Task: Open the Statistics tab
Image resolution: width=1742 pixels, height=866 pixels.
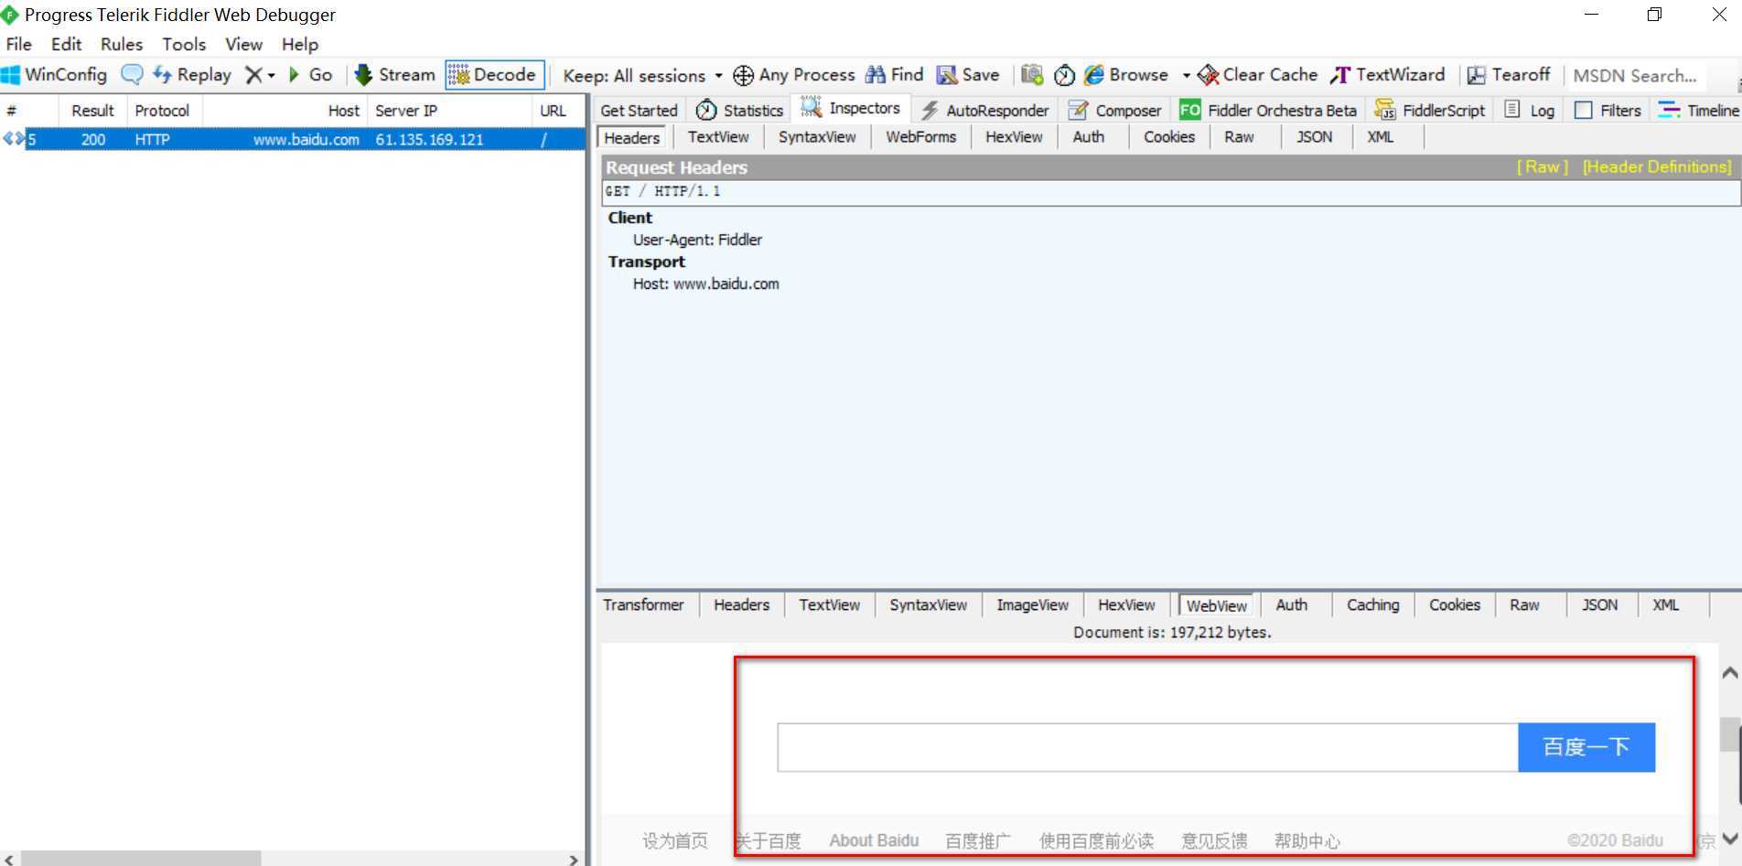Action: tap(740, 111)
